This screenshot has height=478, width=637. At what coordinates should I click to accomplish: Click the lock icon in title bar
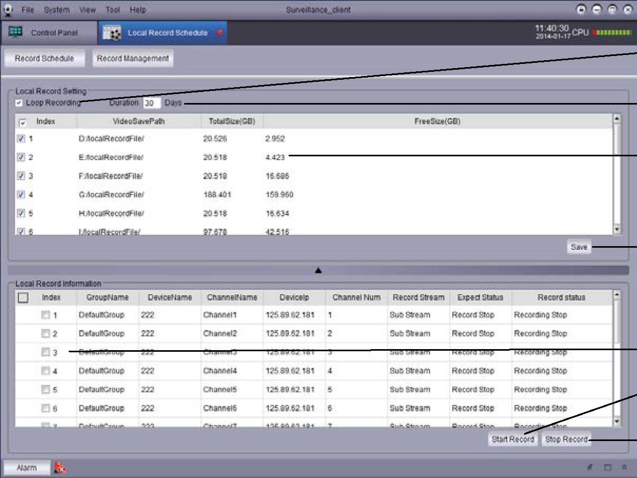tap(582, 10)
